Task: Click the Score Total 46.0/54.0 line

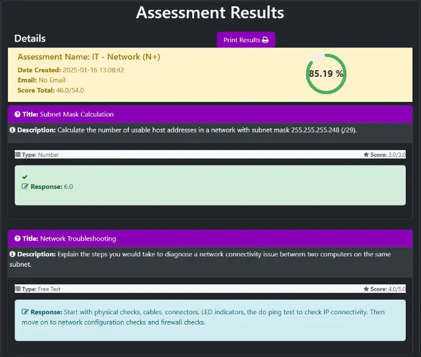Action: click(x=51, y=90)
